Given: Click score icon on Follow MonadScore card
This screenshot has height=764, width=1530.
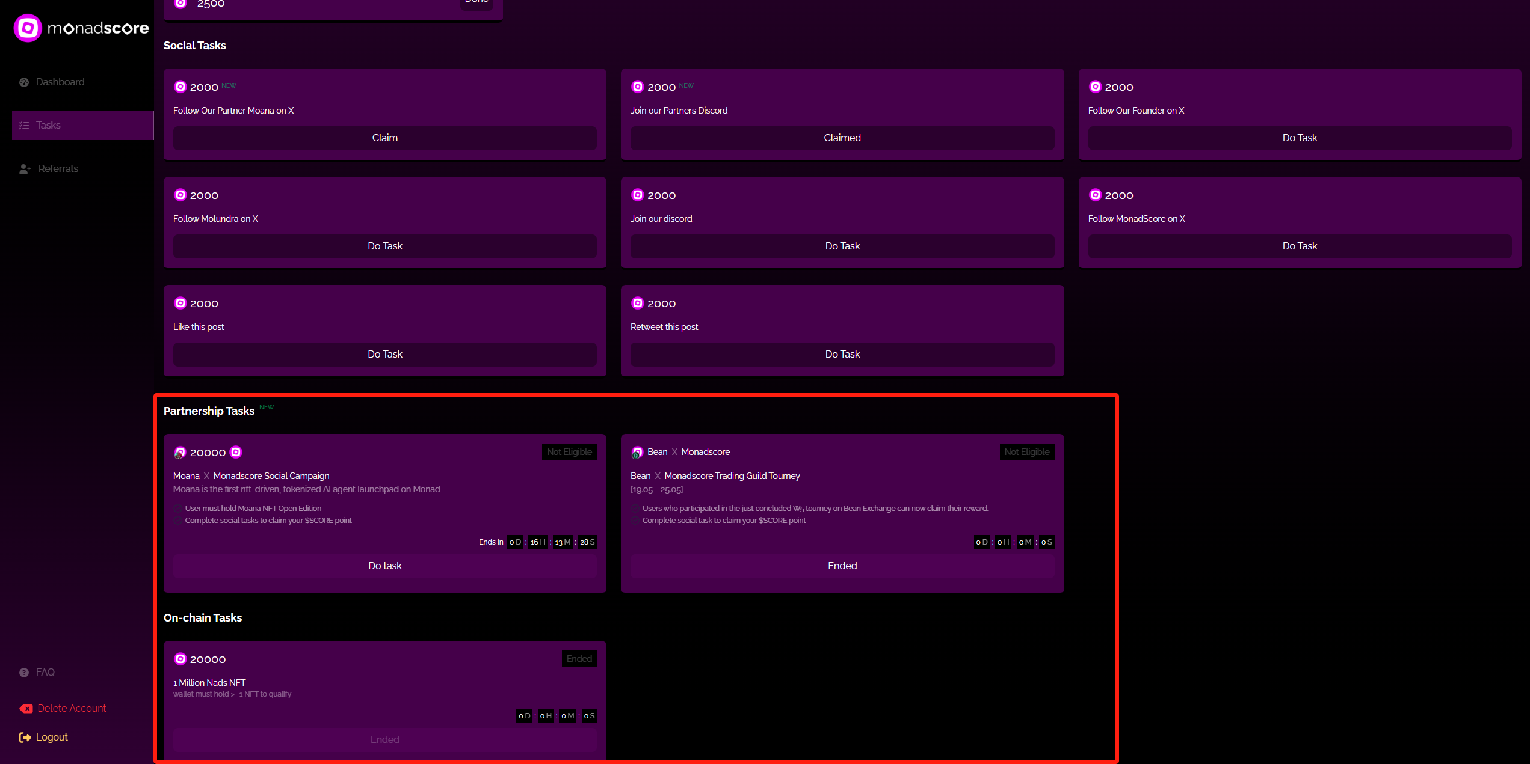Looking at the screenshot, I should click(x=1096, y=195).
